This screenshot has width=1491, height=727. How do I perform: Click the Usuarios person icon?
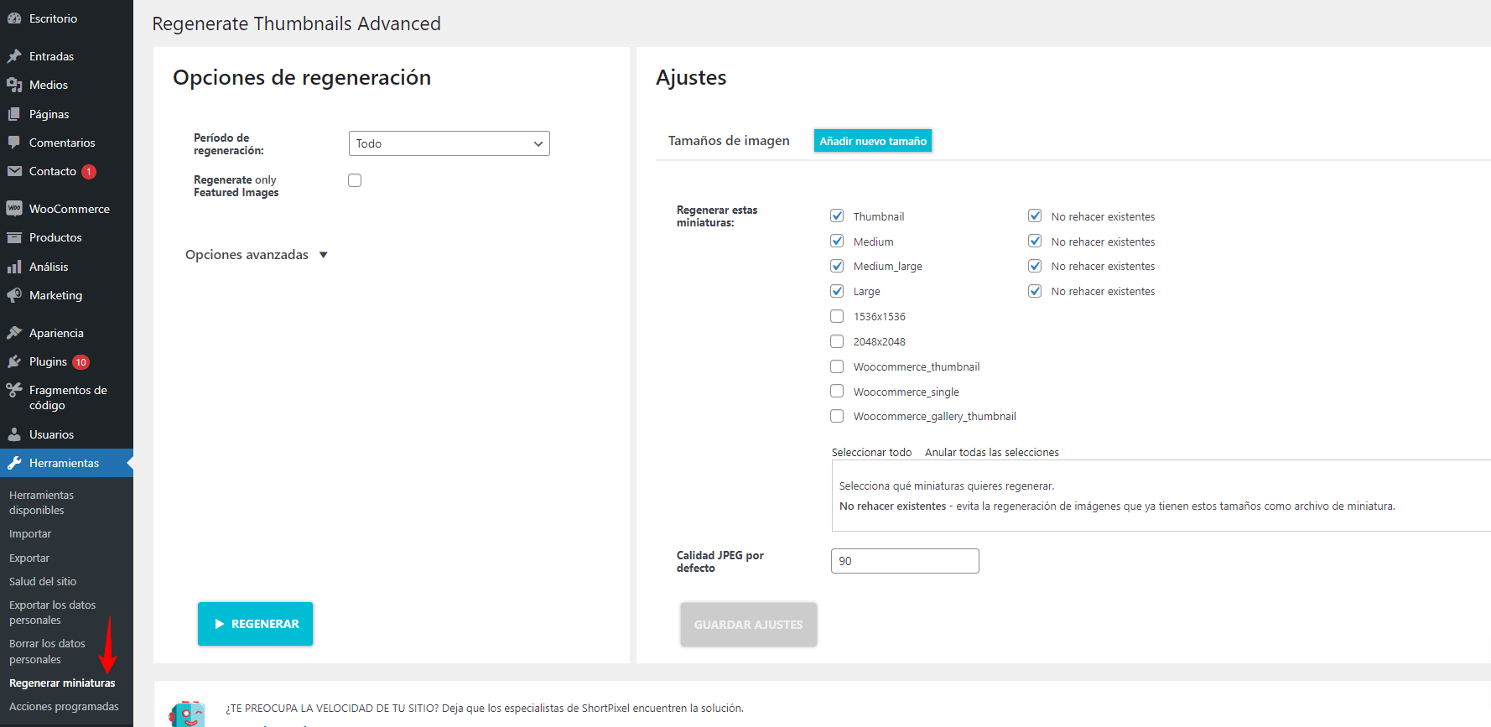tap(14, 434)
